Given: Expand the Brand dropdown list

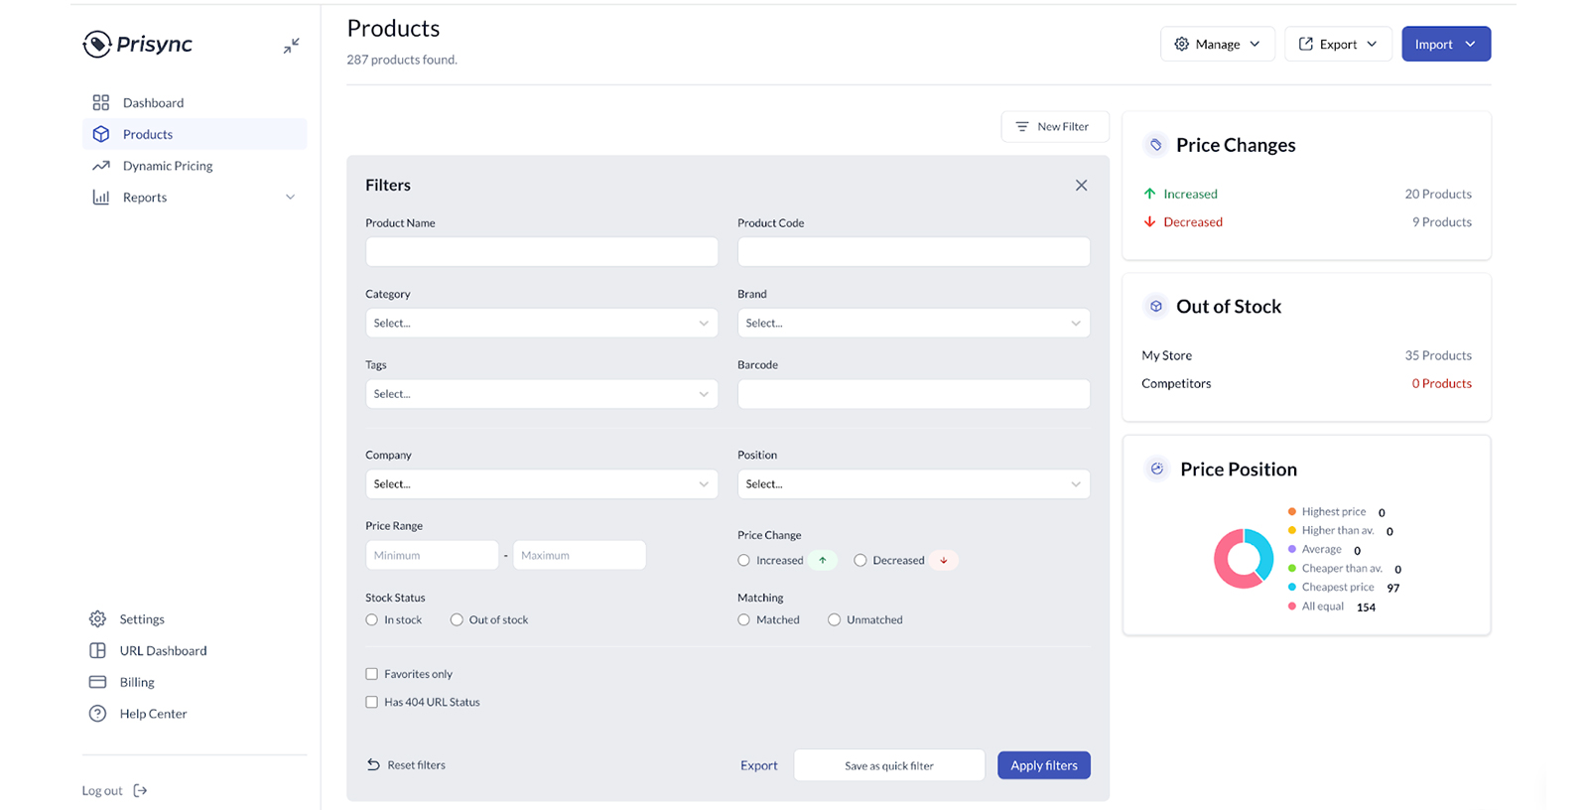Looking at the screenshot, I should 913,324.
